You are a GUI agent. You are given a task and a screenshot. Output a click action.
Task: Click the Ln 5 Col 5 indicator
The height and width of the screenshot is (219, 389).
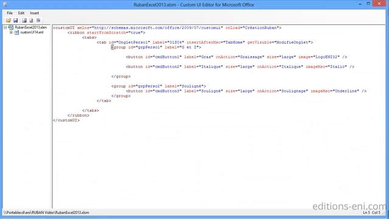point(371,212)
